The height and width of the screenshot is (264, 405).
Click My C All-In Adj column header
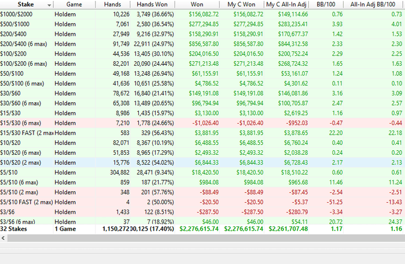pos(289,4)
